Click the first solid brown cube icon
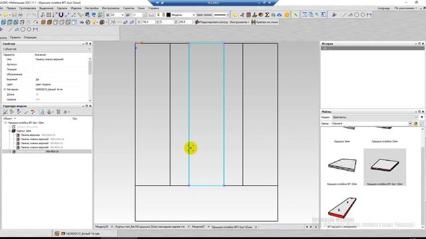The image size is (426, 239). (43, 22)
